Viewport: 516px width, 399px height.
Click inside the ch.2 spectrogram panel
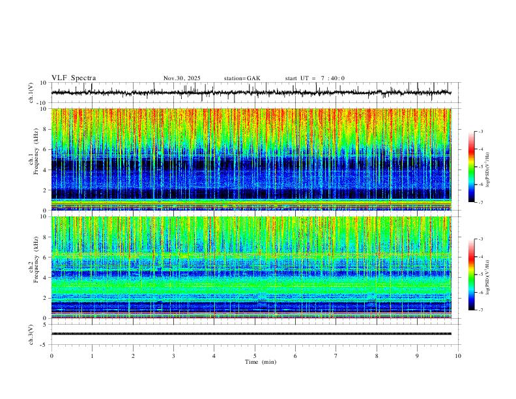click(x=251, y=267)
